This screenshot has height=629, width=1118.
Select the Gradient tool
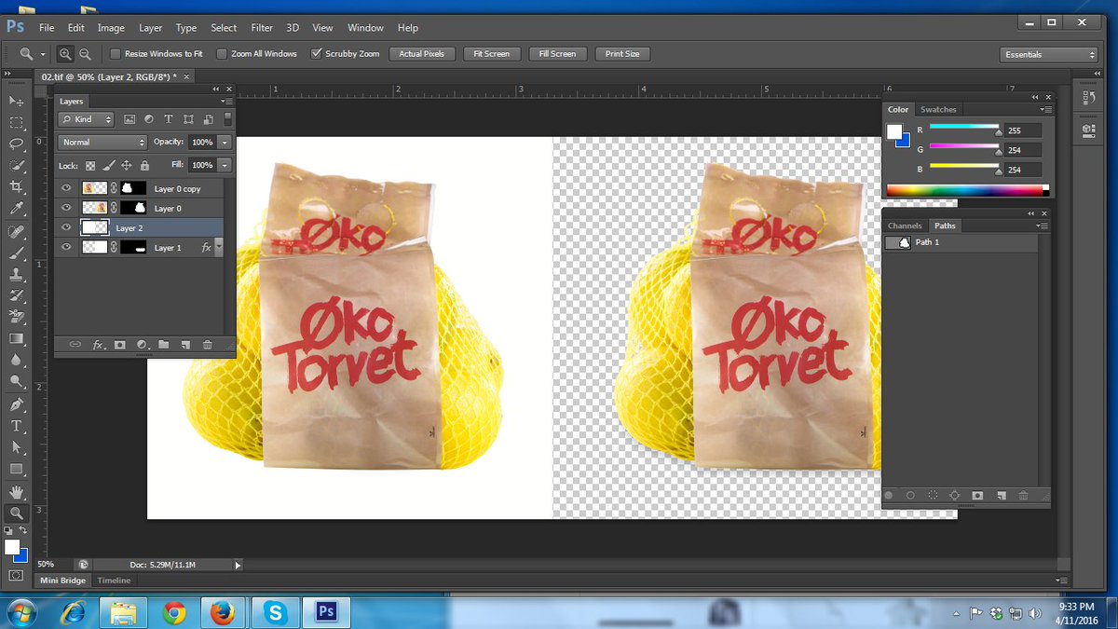click(x=16, y=338)
